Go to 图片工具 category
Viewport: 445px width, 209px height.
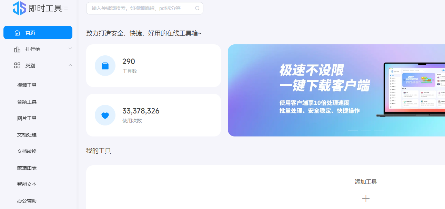click(27, 118)
